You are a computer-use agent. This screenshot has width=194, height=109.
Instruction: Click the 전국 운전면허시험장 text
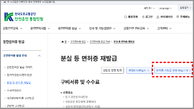tap(76, 97)
